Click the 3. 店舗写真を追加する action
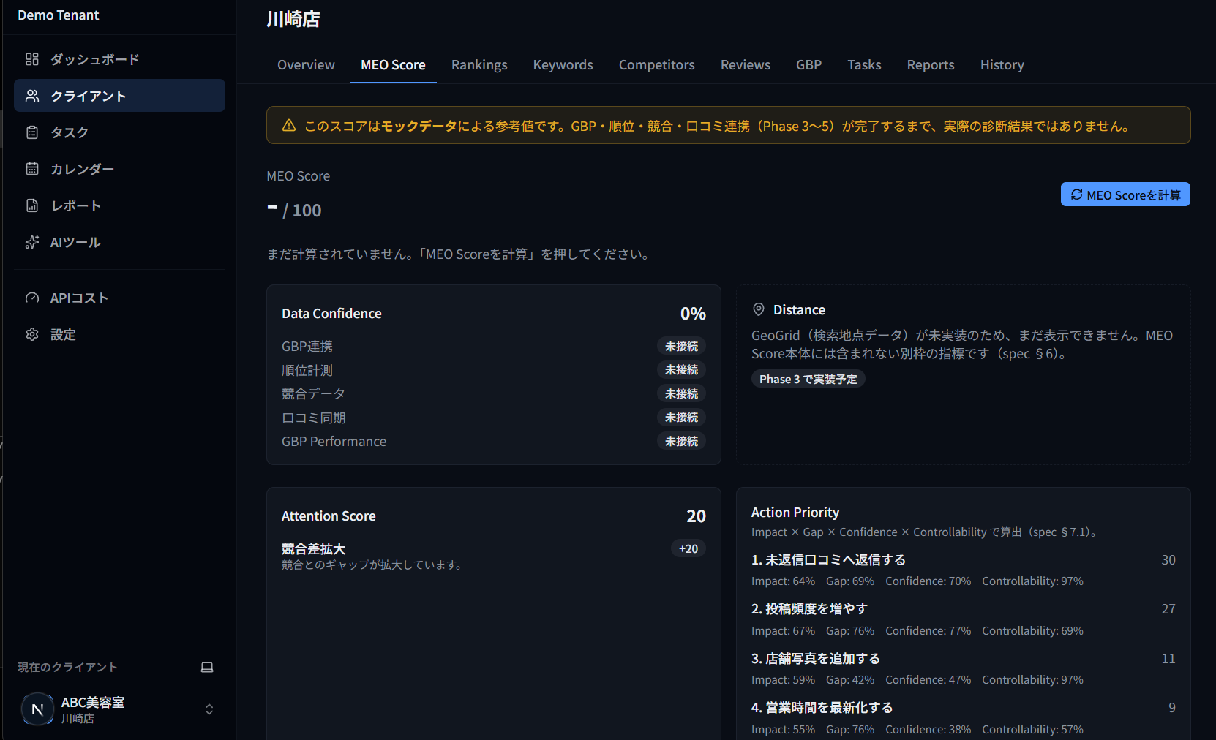Image resolution: width=1216 pixels, height=740 pixels. [x=816, y=659]
